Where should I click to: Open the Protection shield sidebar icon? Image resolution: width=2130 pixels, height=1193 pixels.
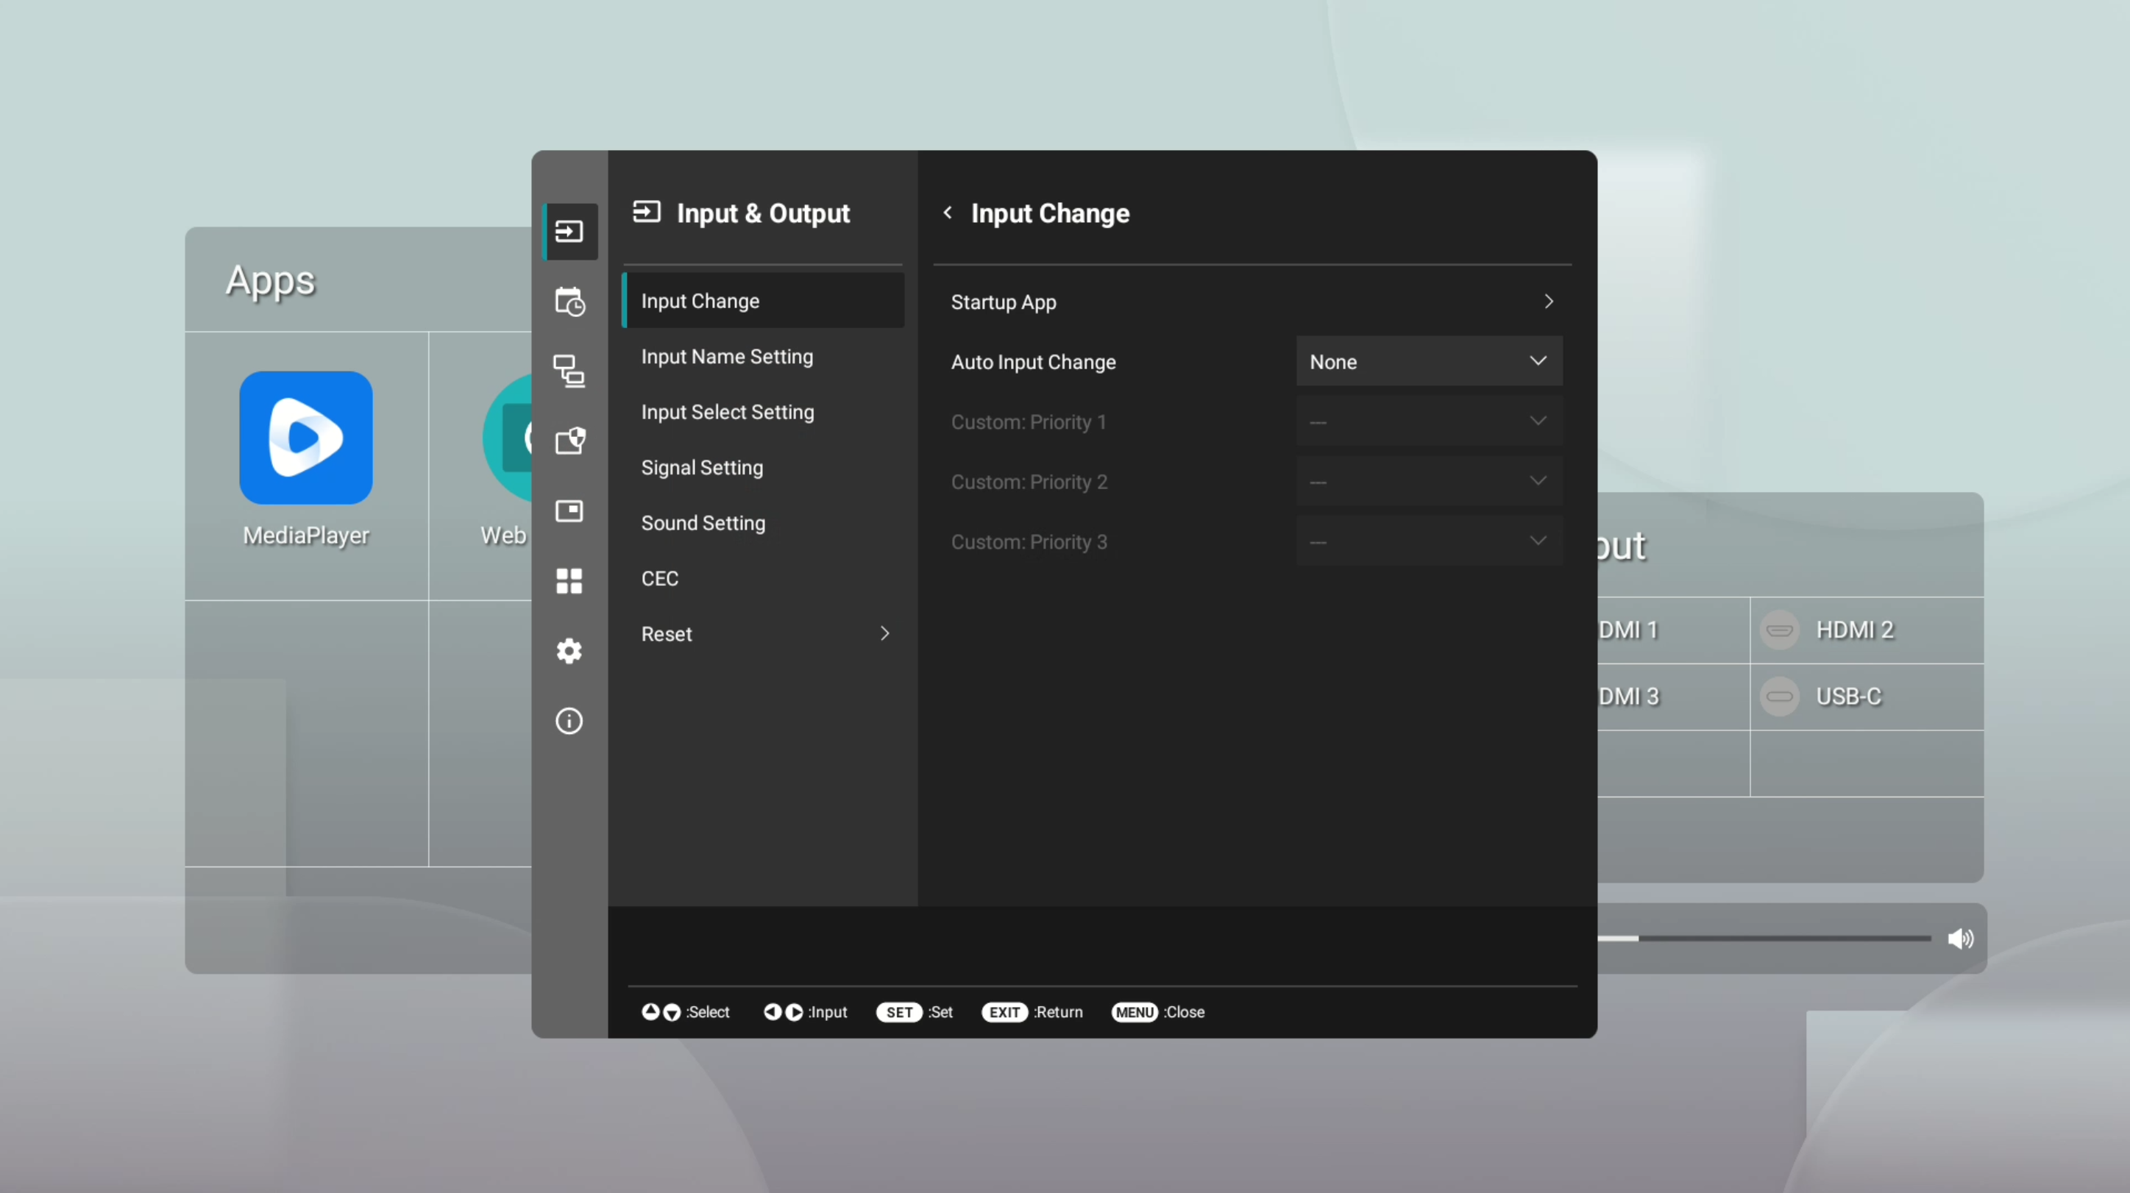[569, 441]
